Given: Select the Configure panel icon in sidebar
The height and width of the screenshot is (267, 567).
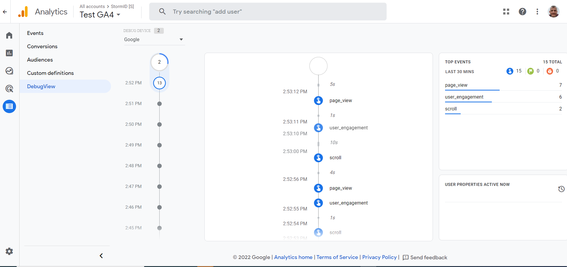Looking at the screenshot, I should (9, 106).
